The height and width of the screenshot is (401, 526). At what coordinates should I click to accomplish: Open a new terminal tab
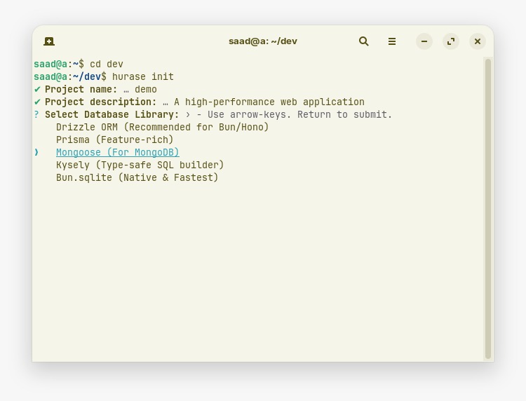coord(49,41)
